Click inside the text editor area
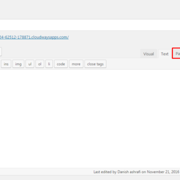The width and height of the screenshot is (180, 180). point(90,118)
